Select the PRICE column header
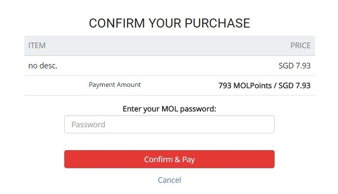Screen dimensions: 338x194 pos(300,45)
